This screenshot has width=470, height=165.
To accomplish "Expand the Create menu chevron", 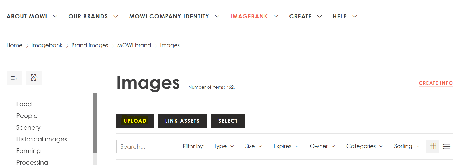I will click(320, 16).
